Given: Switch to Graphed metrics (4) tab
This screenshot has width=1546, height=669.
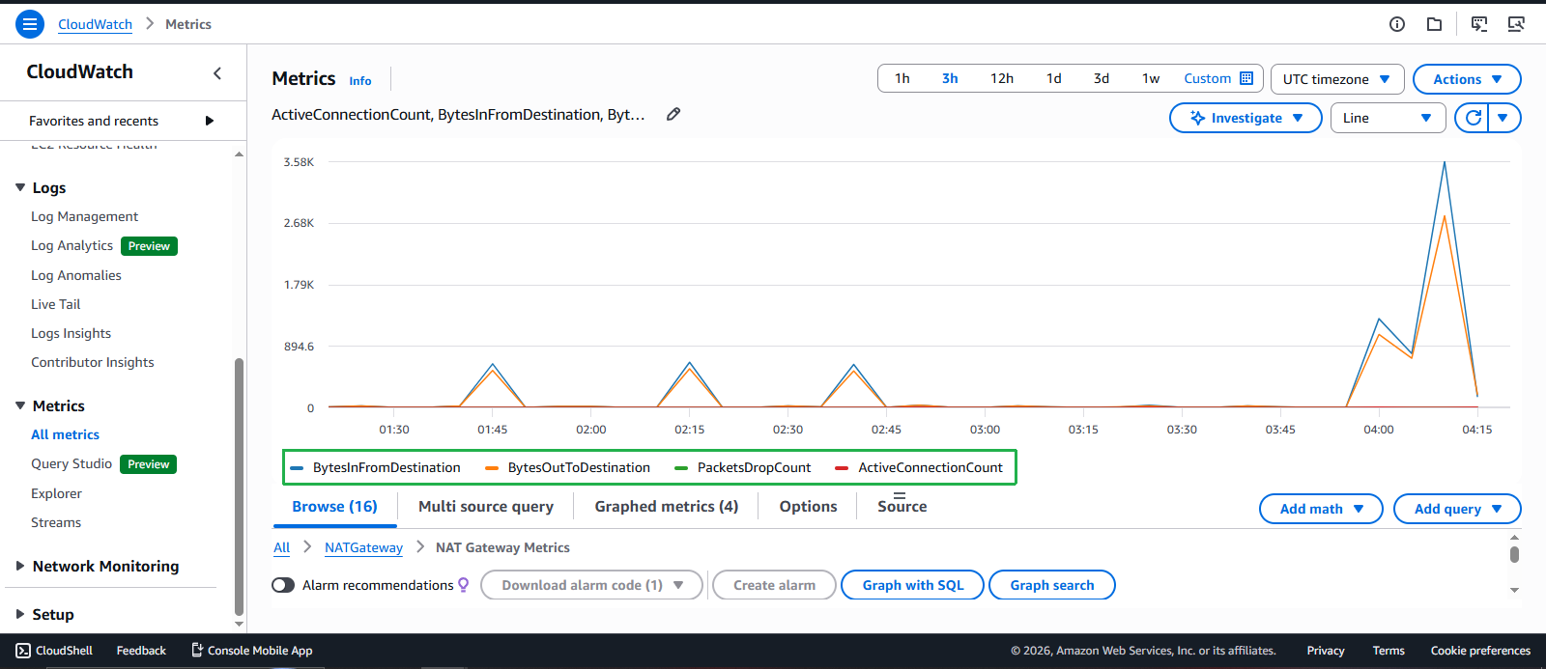Looking at the screenshot, I should coord(667,506).
